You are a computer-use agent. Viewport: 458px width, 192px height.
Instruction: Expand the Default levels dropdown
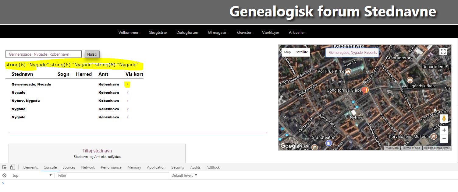[x=184, y=176]
